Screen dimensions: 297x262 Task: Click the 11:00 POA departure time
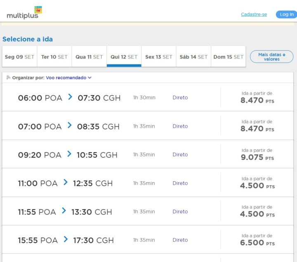tap(38, 183)
